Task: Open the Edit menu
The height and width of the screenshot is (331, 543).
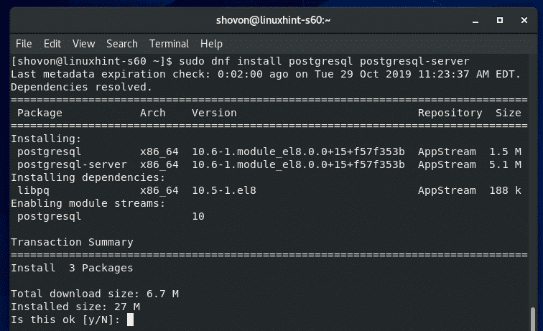Action: click(x=52, y=44)
